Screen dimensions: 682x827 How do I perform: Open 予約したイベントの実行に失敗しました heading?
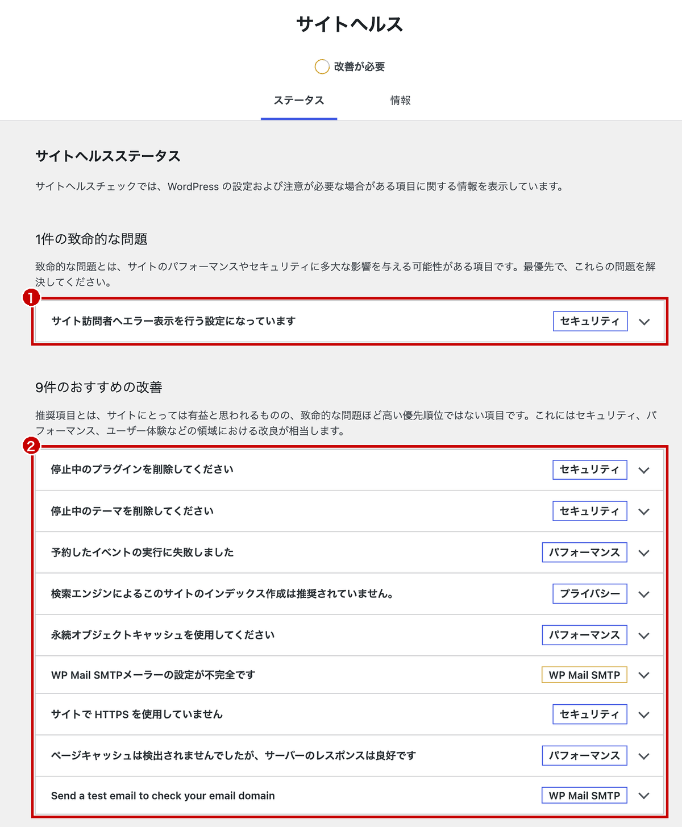pyautogui.click(x=143, y=552)
